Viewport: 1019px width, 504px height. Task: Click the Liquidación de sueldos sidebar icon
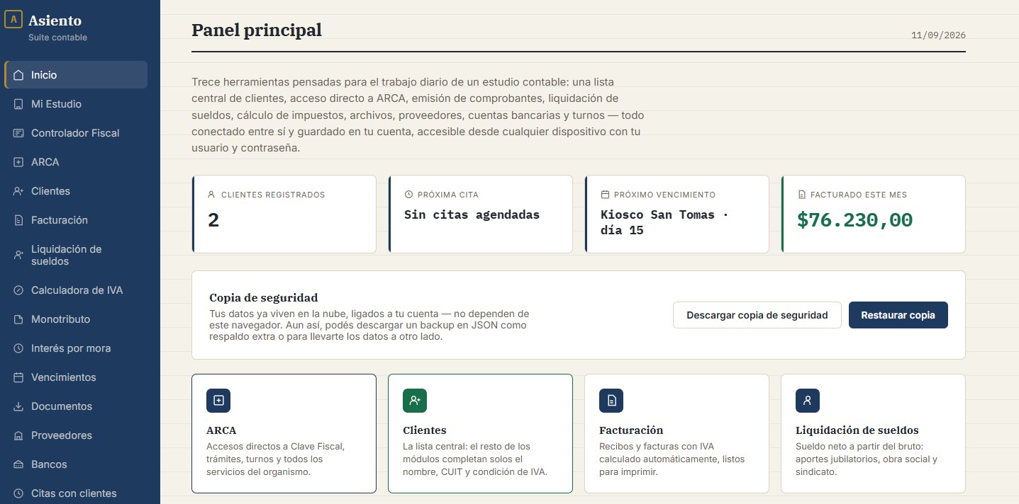[x=18, y=255]
